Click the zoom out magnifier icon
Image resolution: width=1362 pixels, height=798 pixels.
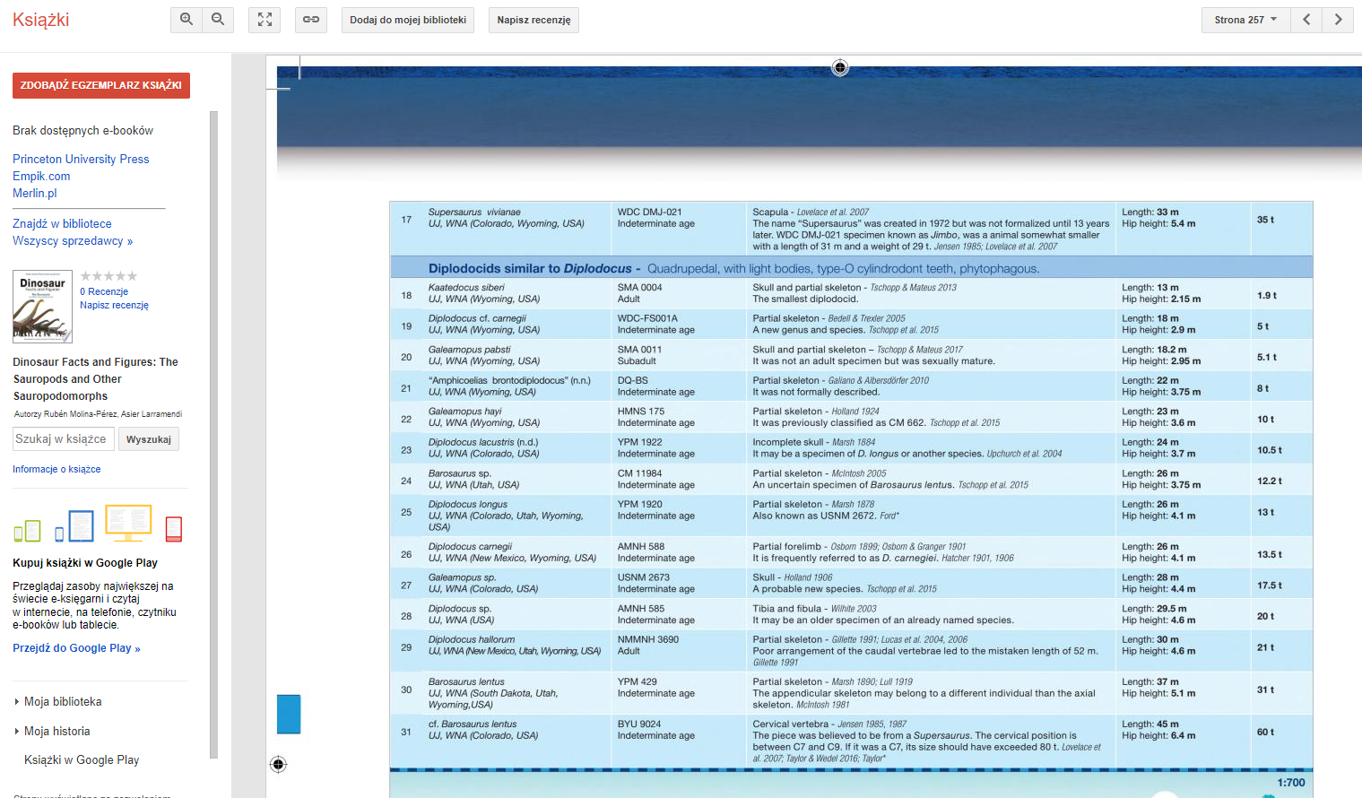(x=218, y=20)
